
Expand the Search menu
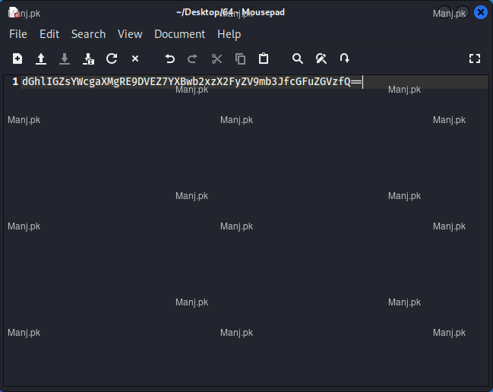[88, 34]
